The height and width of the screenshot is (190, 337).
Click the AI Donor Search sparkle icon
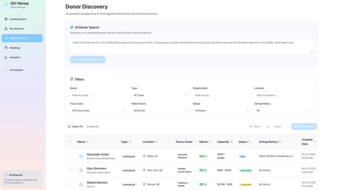pyautogui.click(x=72, y=27)
